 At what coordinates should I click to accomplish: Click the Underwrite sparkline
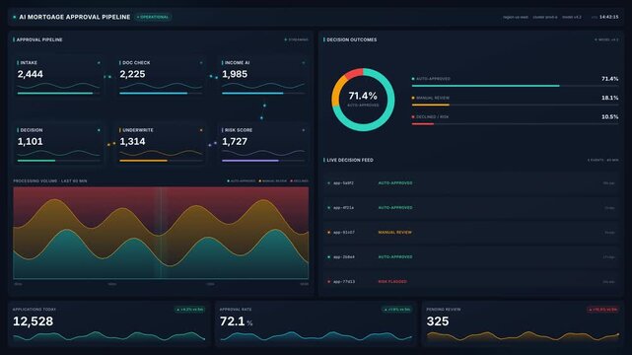pos(161,153)
